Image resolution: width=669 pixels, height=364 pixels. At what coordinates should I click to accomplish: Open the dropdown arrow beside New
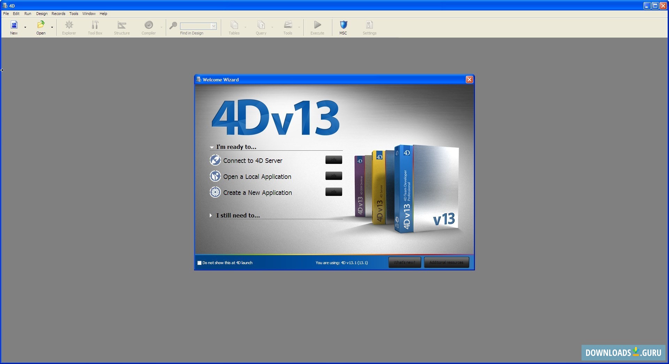25,27
